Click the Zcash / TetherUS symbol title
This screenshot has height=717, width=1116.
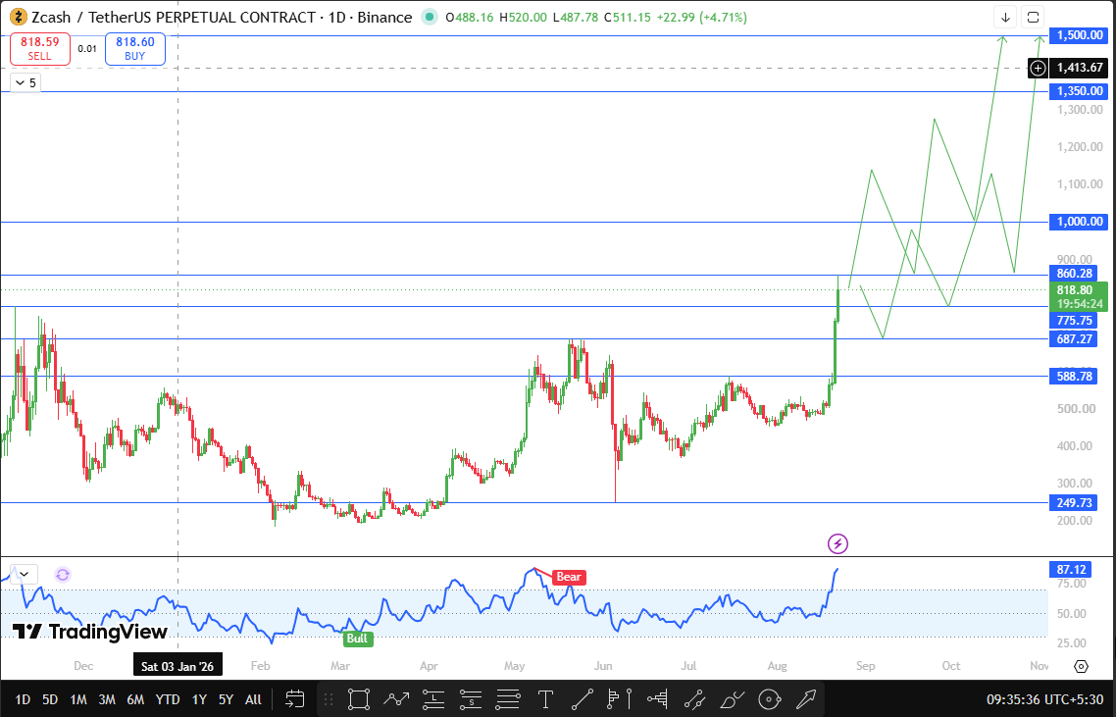pos(173,17)
